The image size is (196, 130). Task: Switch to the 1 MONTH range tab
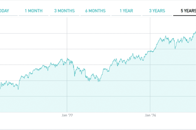[x=33, y=11]
